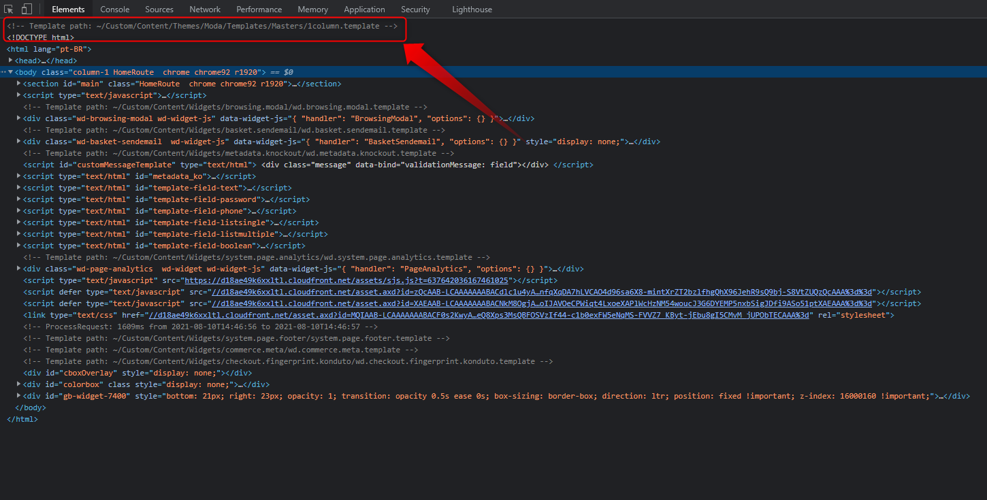The height and width of the screenshot is (500, 987).
Task: Select the closing body tag line
Action: pyautogui.click(x=31, y=407)
